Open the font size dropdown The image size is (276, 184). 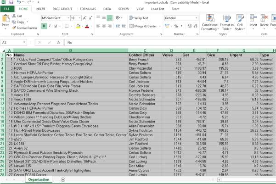[79, 18]
